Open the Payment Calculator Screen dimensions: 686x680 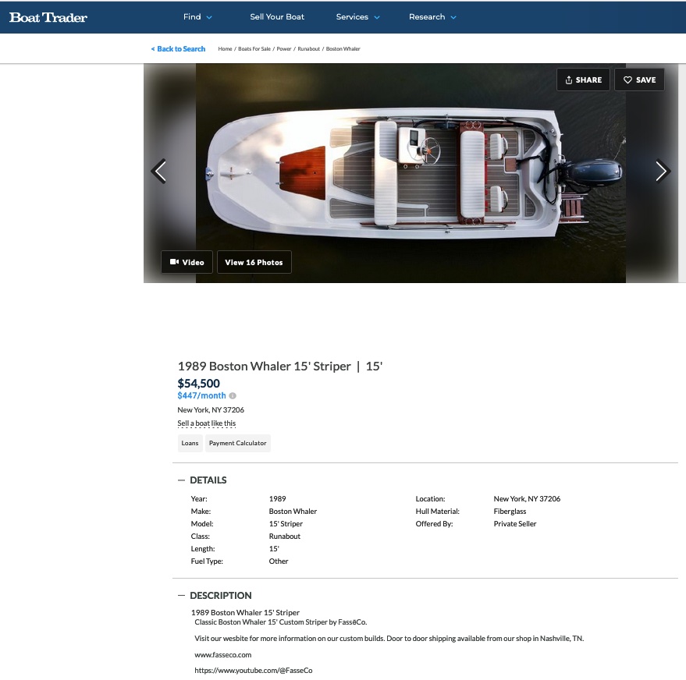tap(237, 443)
